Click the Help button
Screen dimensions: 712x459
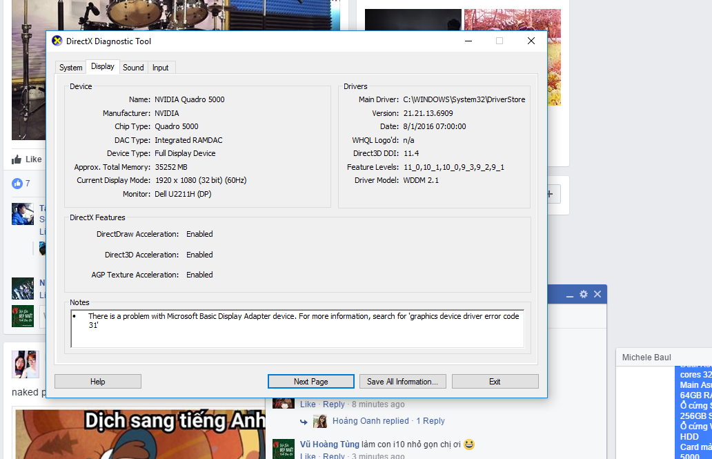tap(98, 381)
